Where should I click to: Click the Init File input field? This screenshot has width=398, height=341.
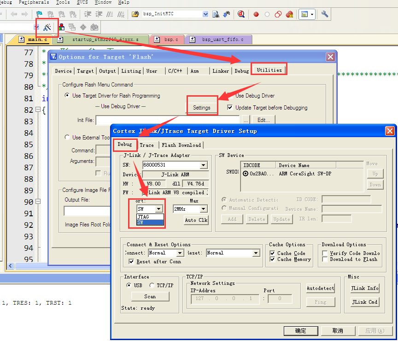168,120
